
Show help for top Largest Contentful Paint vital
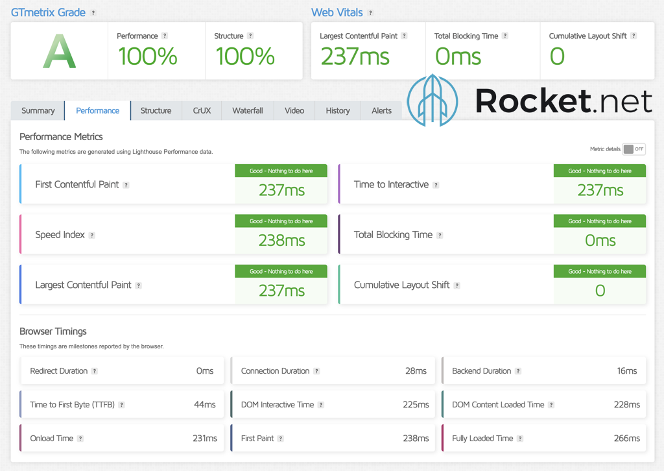point(405,36)
